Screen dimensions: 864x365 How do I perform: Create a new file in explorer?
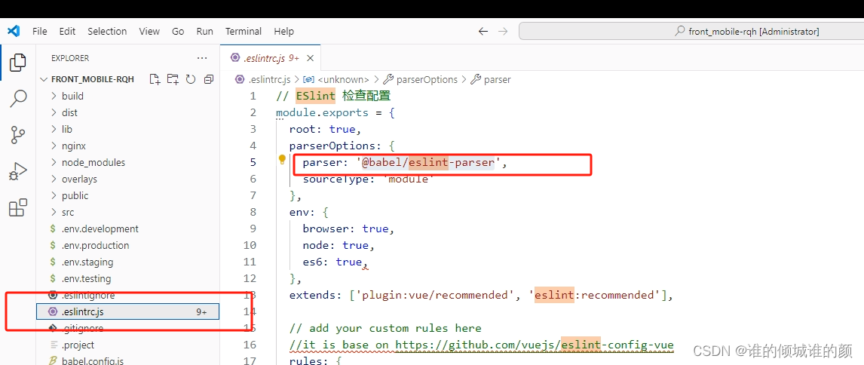click(x=155, y=79)
